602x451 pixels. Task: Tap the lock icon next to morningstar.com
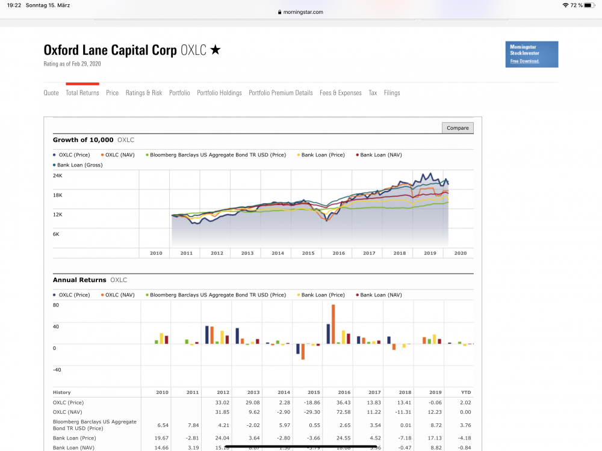tap(279, 12)
